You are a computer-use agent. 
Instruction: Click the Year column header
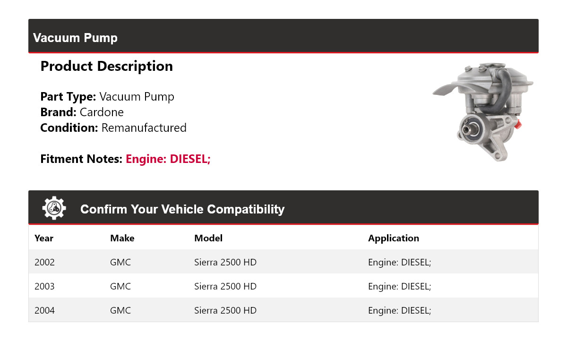point(44,238)
